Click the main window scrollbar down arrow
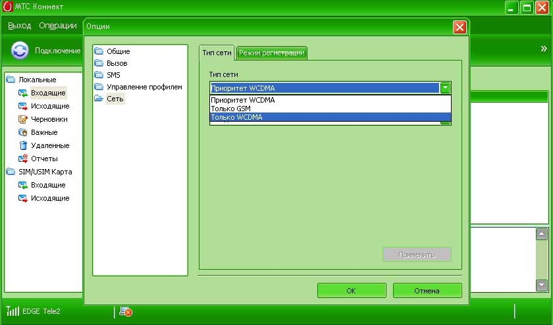This screenshot has height=325, width=553. click(541, 285)
